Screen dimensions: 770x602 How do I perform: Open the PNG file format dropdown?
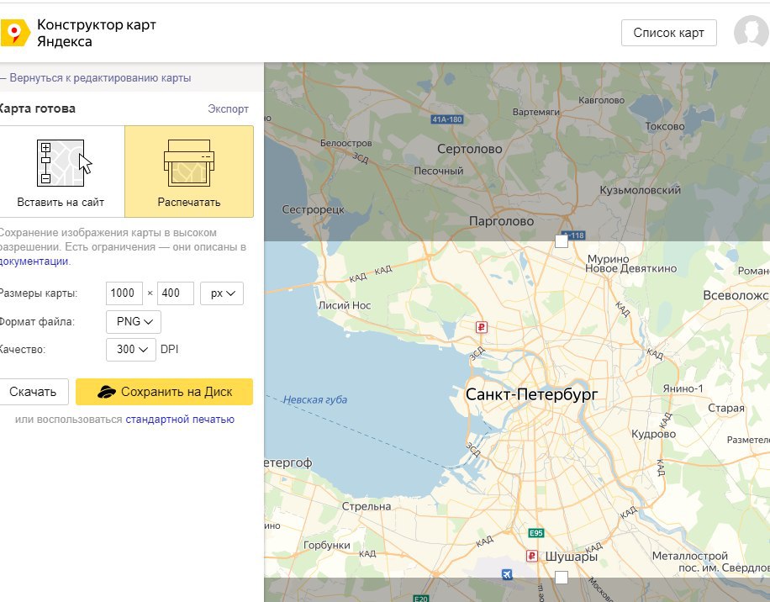[134, 322]
